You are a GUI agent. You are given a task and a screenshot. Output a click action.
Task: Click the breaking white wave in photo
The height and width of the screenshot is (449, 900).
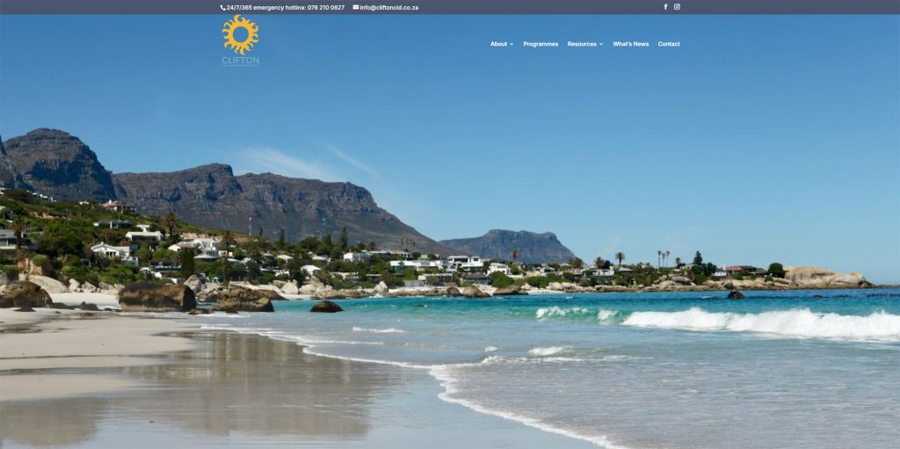(x=758, y=323)
